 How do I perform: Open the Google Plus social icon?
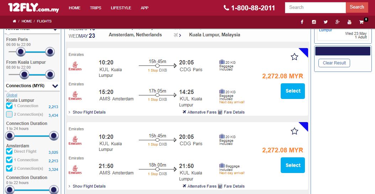pos(337,22)
